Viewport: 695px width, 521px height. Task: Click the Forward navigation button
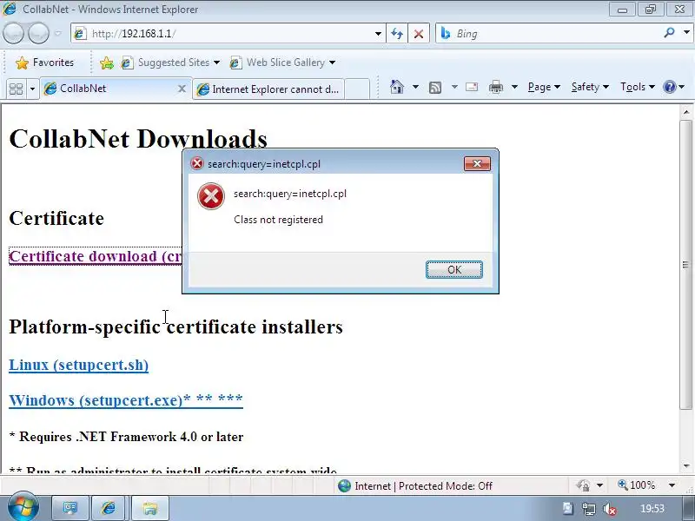coord(38,33)
